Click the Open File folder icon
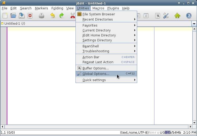 [x=13, y=16]
